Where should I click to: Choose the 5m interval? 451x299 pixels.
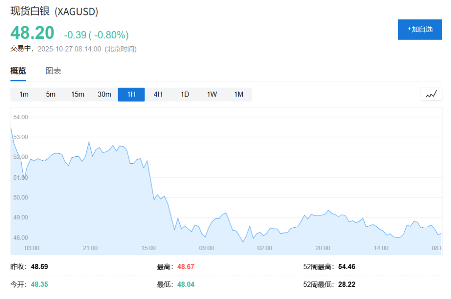(51, 95)
